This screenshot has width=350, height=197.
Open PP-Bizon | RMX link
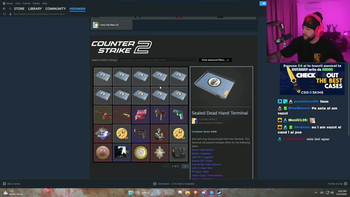pos(200,172)
